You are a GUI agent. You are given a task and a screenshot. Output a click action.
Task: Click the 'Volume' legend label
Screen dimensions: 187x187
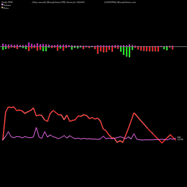[x=7, y=5]
